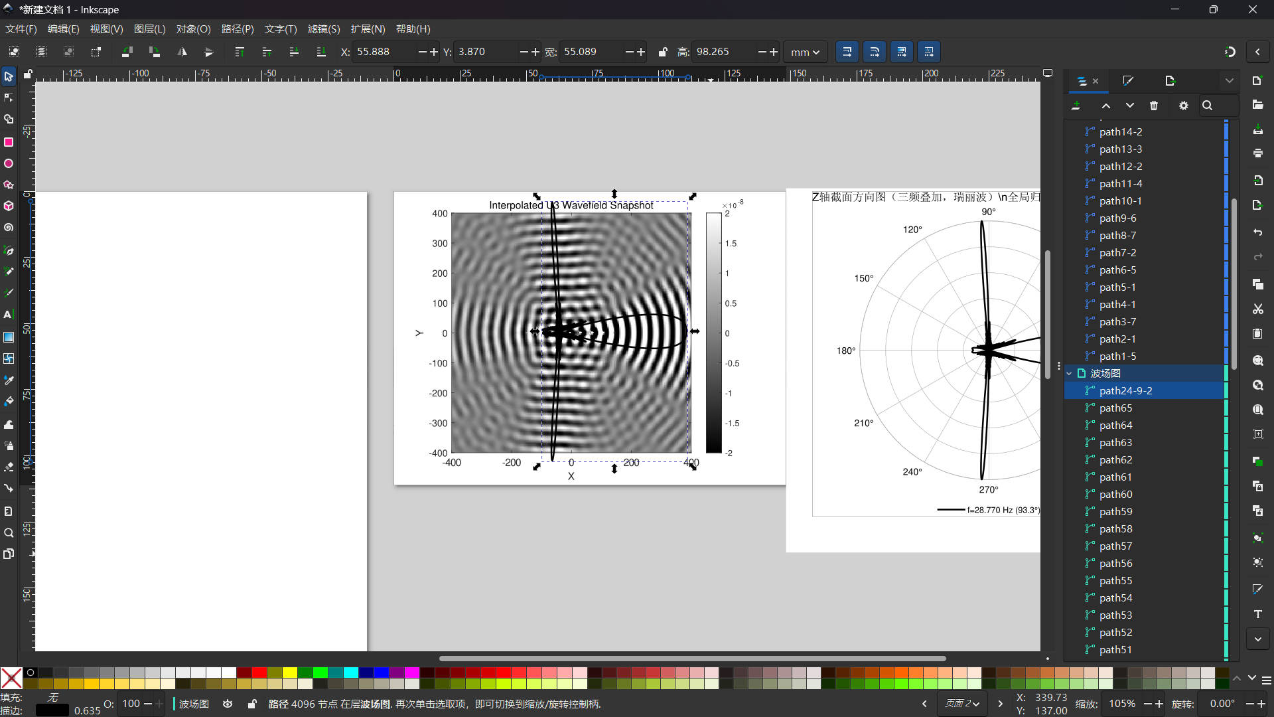The height and width of the screenshot is (717, 1274).
Task: Open the mm units dropdown
Action: point(805,52)
